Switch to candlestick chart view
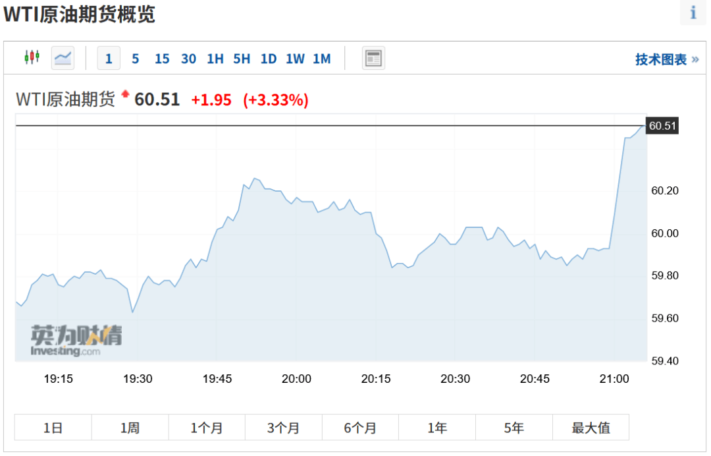The width and height of the screenshot is (711, 456). 32,57
